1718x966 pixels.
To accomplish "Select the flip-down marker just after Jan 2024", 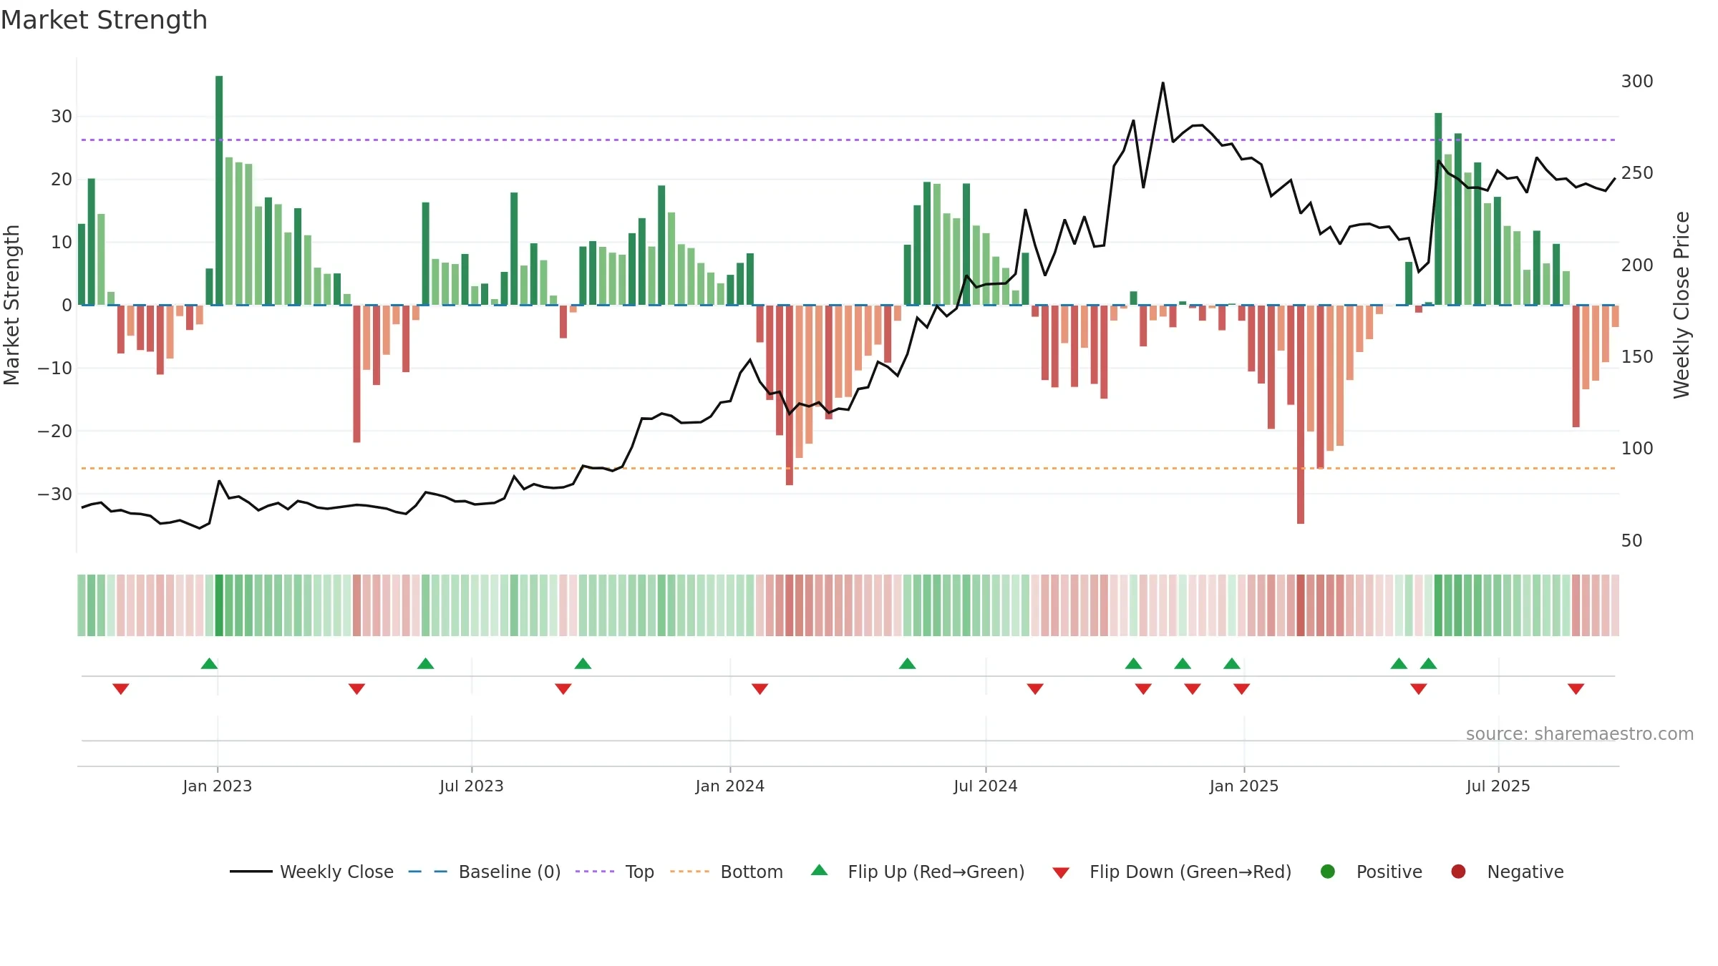I will point(759,689).
